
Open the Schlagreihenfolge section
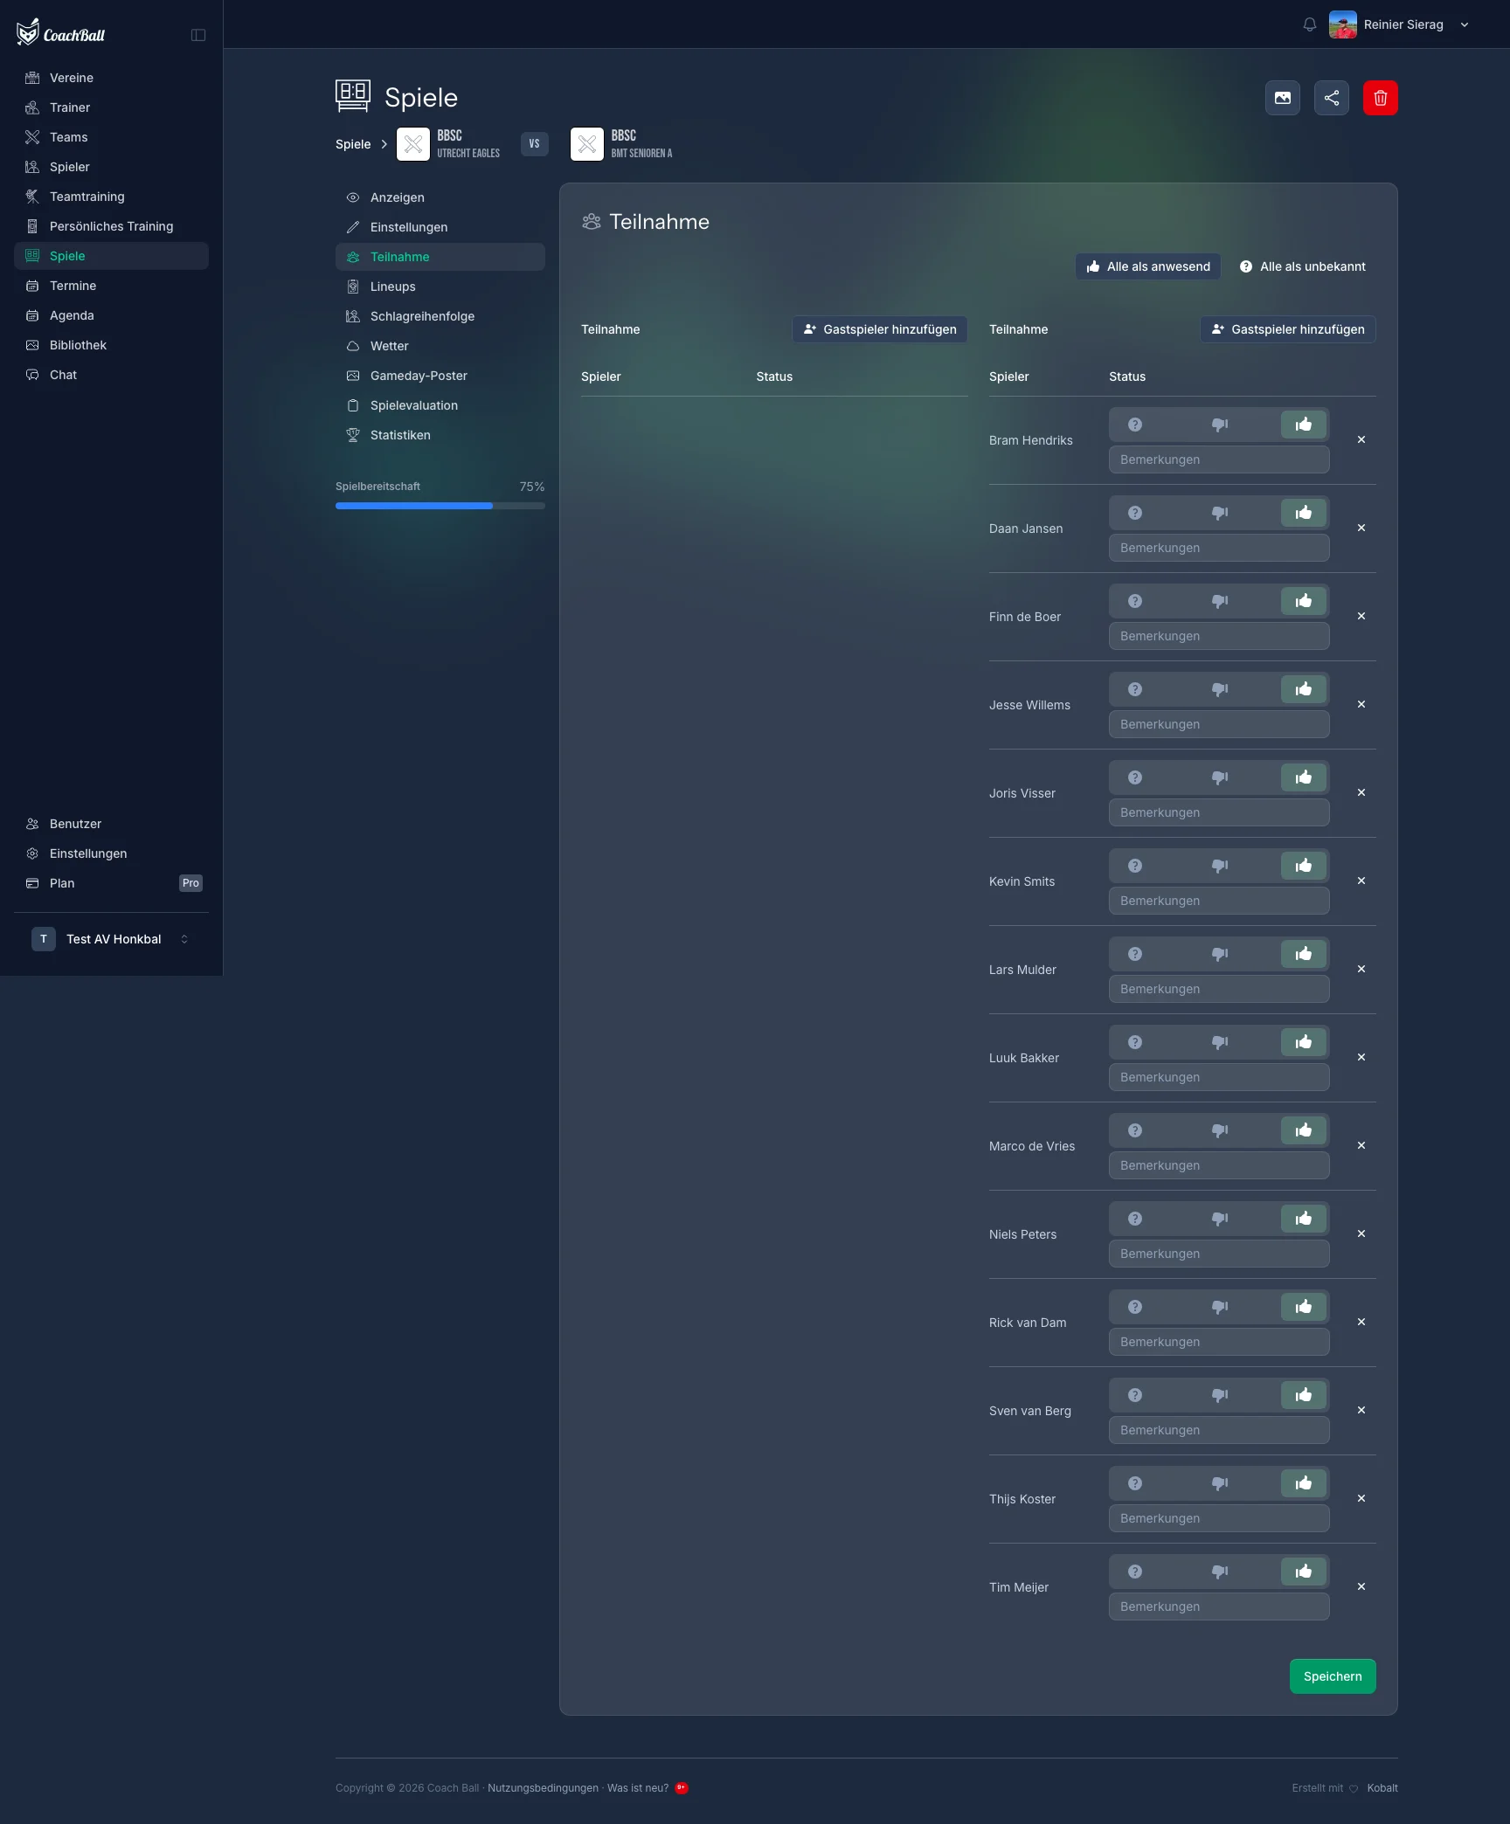[x=422, y=315]
